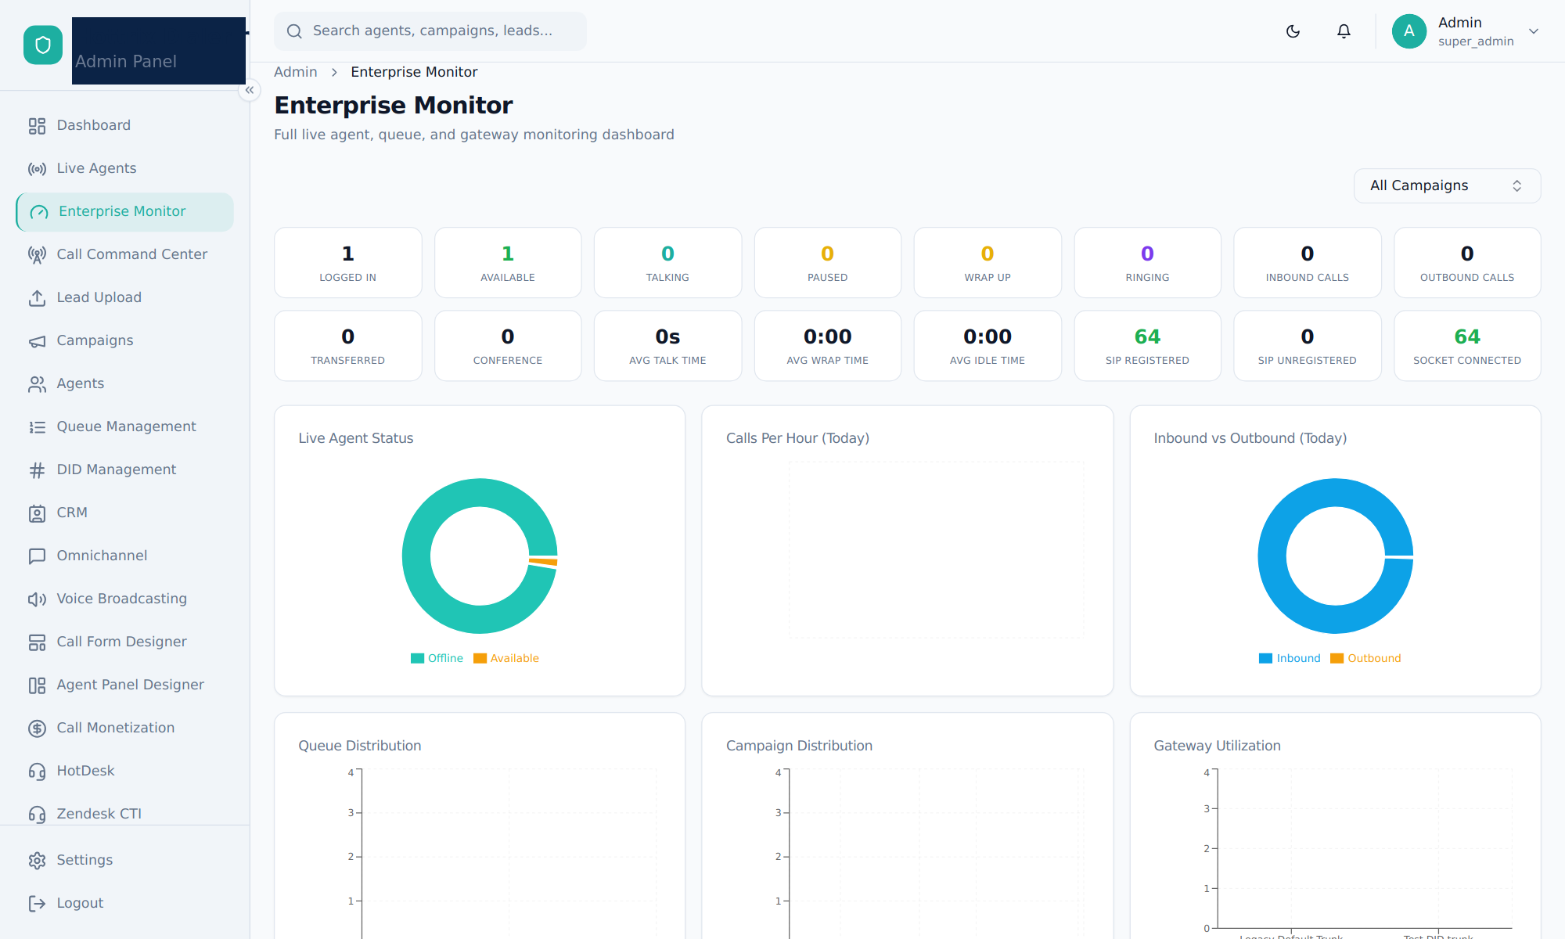Click the Enterprise Monitor gauge icon
Screen dimensions: 1565x939
(39, 212)
